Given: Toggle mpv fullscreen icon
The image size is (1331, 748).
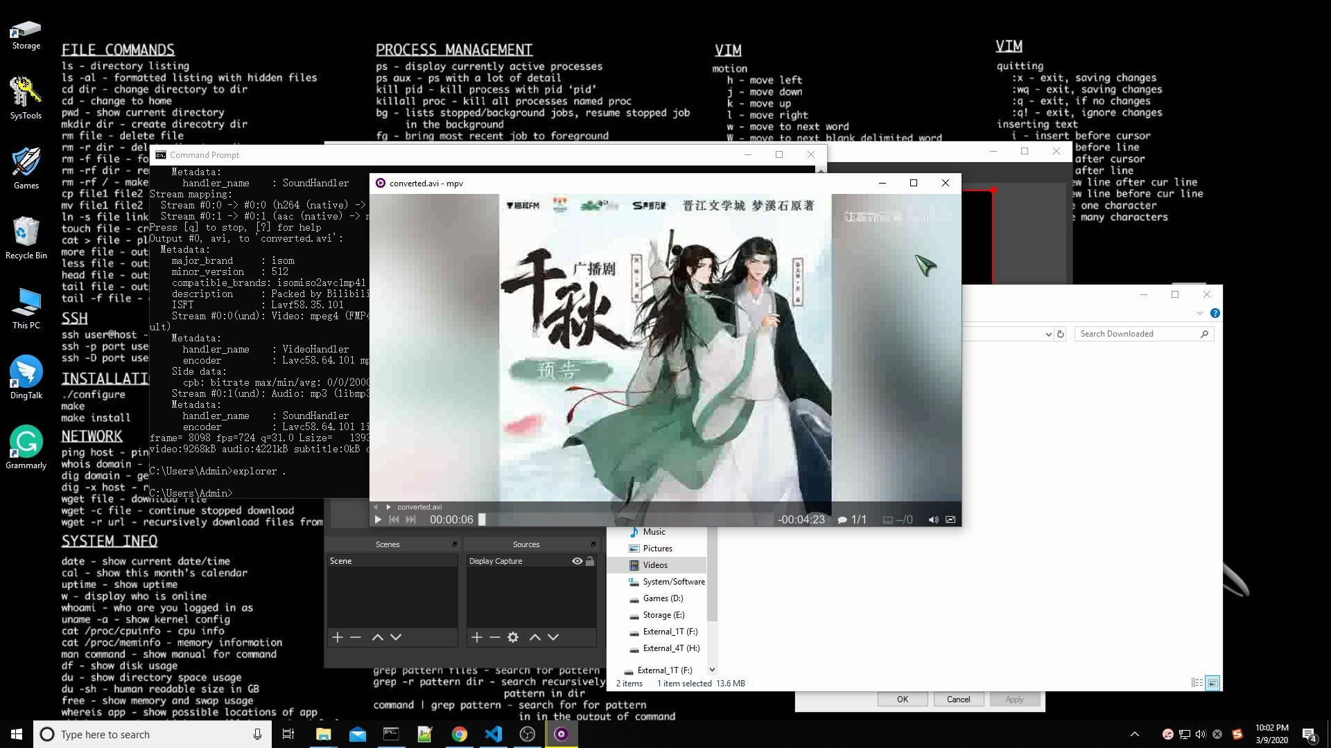Looking at the screenshot, I should (x=950, y=519).
